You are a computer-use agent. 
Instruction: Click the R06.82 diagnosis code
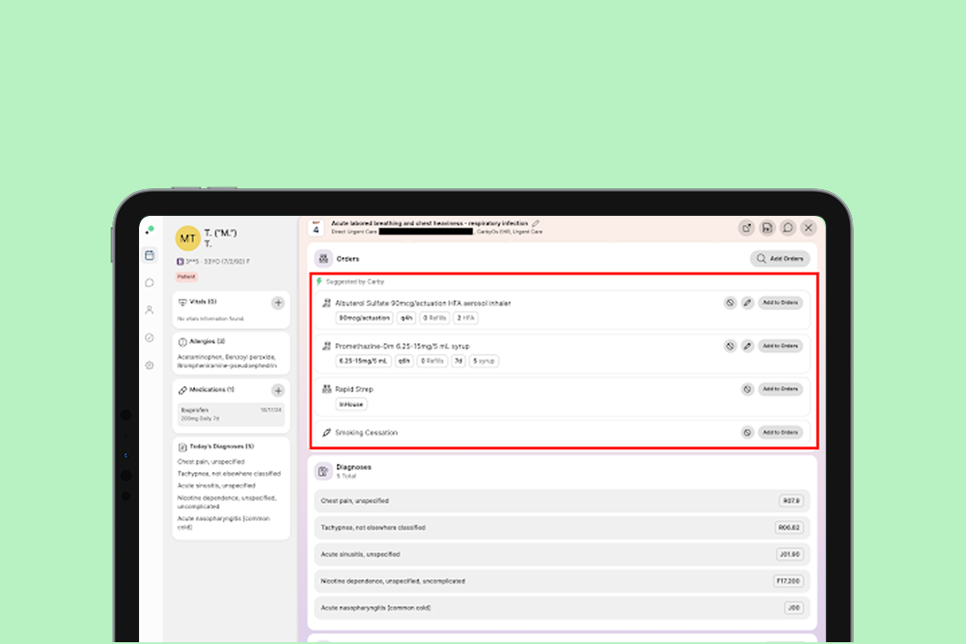[789, 528]
